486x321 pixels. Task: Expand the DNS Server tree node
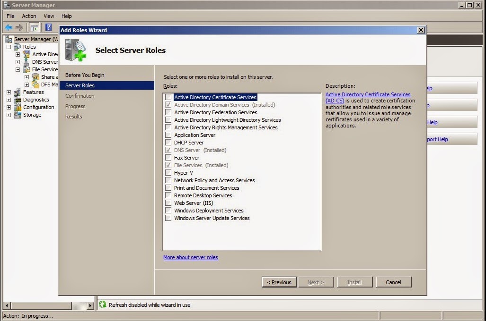pyautogui.click(x=18, y=62)
